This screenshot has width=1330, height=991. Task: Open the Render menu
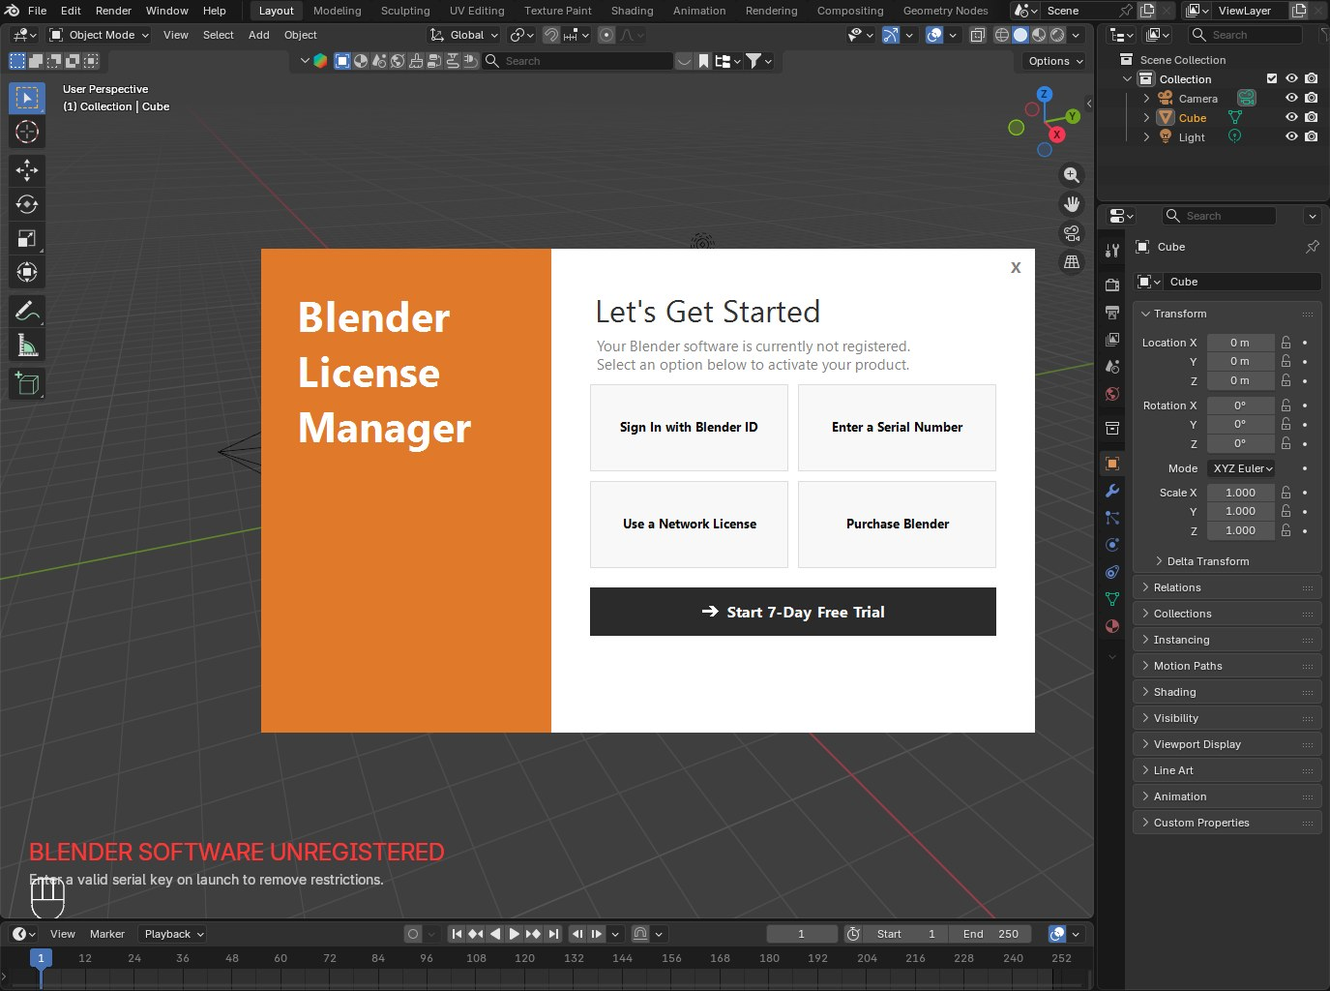113,11
